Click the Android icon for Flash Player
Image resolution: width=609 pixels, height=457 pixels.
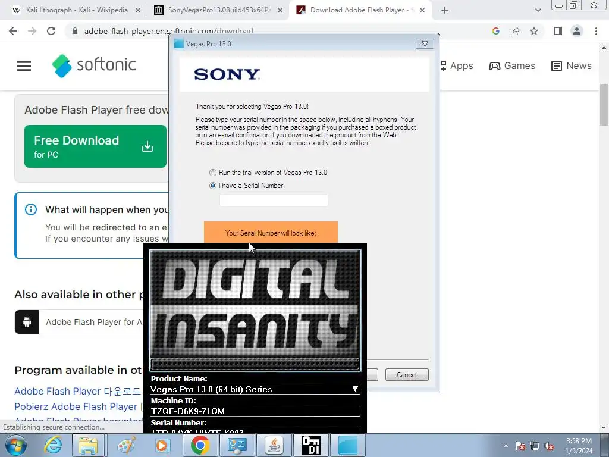point(27,322)
